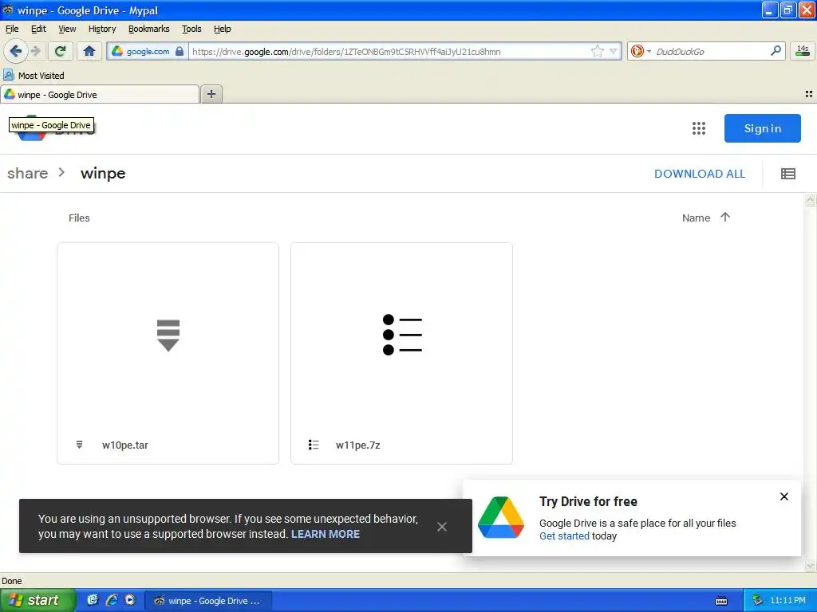The width and height of the screenshot is (817, 612).
Task: Open the Bookmarks menu
Action: 149,29
